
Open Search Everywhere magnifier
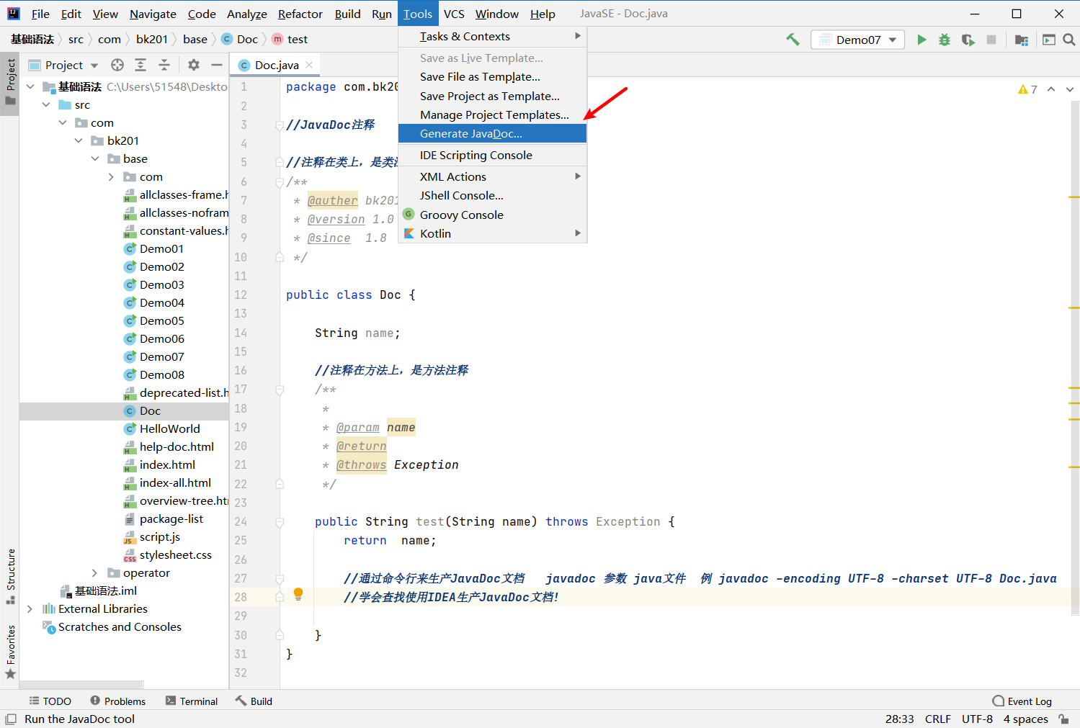[1069, 40]
